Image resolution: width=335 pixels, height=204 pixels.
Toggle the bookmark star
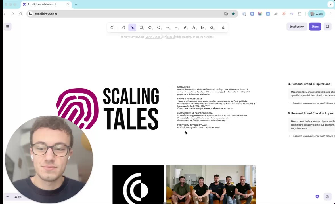pos(233,14)
